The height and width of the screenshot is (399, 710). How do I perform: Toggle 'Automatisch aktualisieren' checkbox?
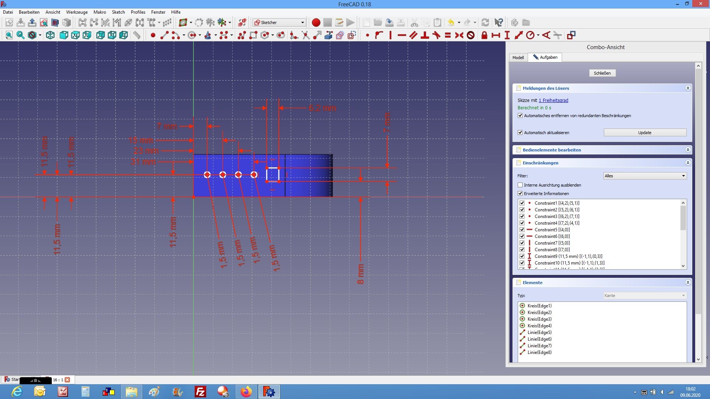click(520, 133)
